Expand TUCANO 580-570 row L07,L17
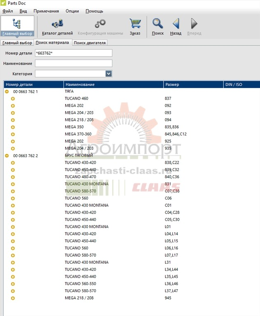This screenshot has height=316, width=260. coord(13,256)
